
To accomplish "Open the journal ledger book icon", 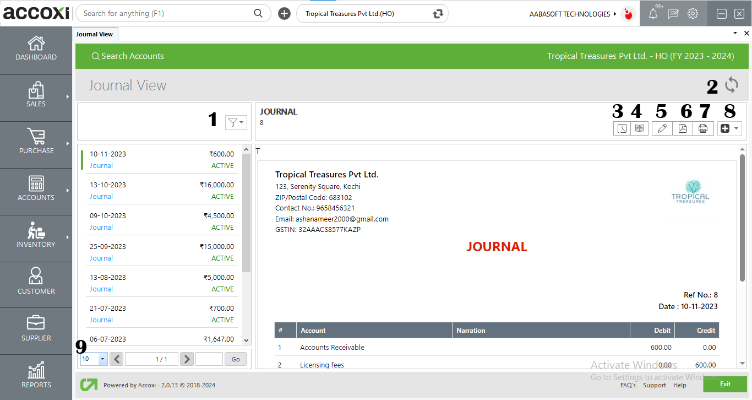I will (x=639, y=128).
